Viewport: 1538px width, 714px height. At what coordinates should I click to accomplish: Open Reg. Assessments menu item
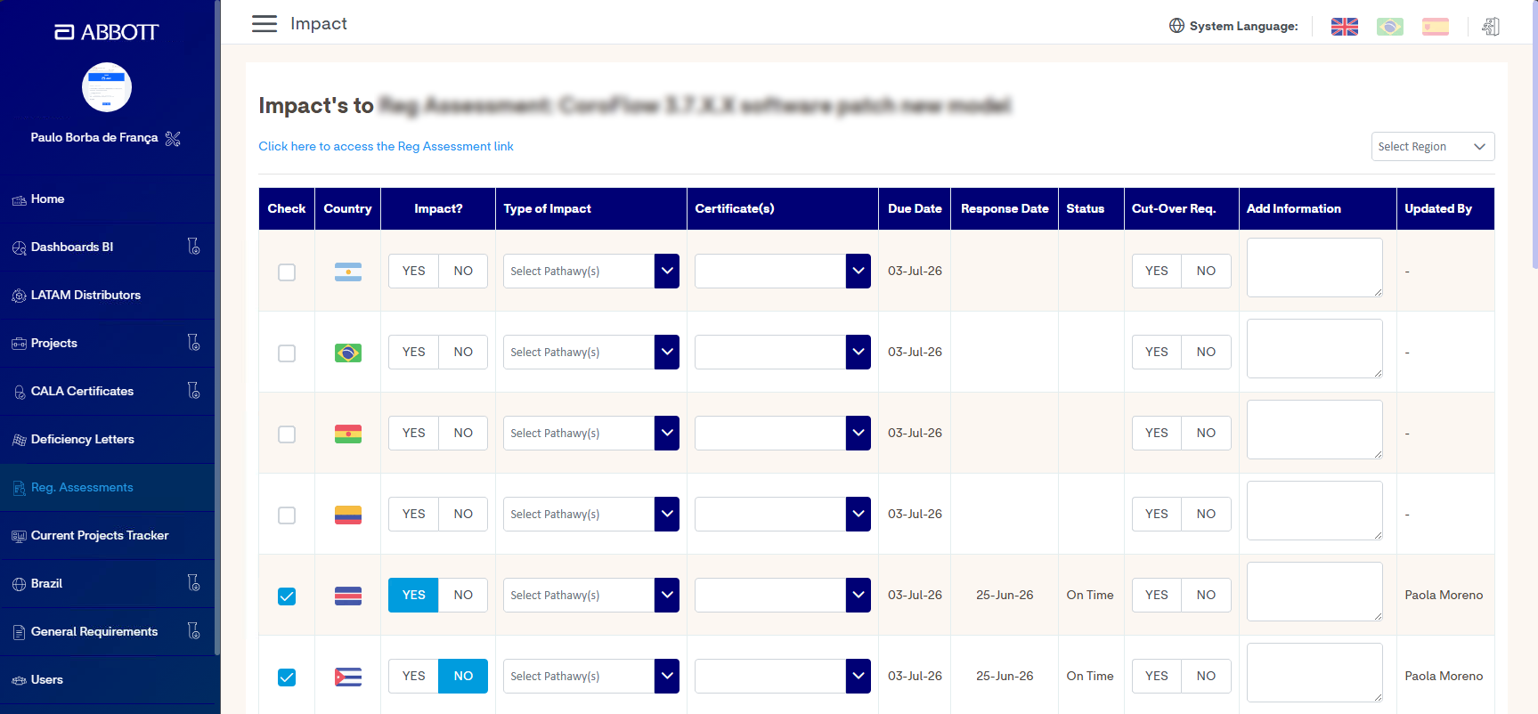coord(107,488)
